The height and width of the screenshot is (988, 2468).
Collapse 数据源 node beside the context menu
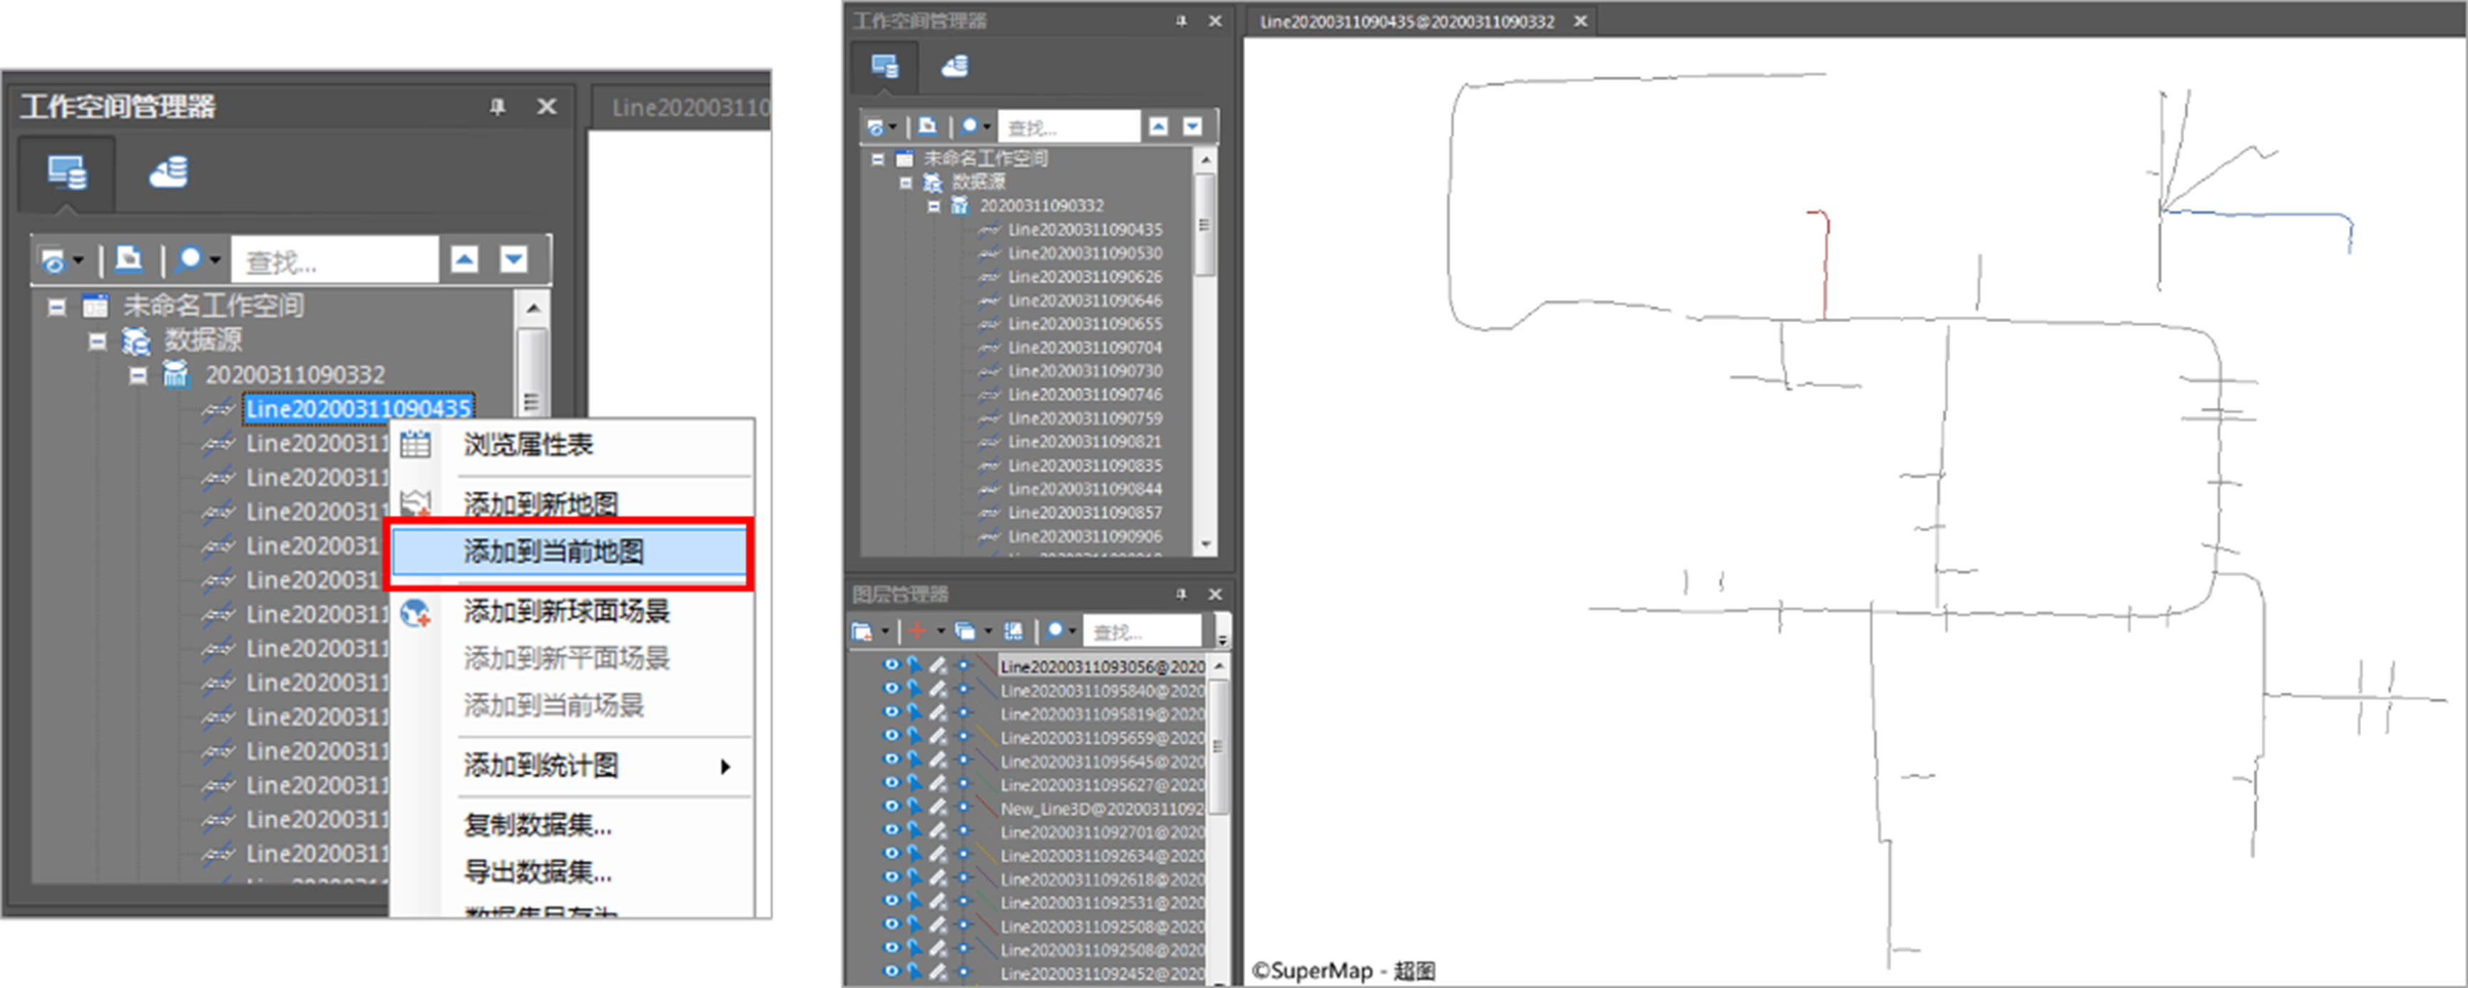coord(97,341)
